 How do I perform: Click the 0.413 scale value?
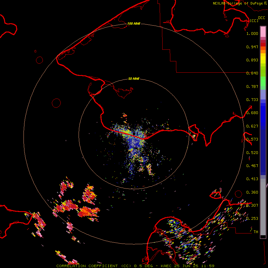tap(252, 179)
